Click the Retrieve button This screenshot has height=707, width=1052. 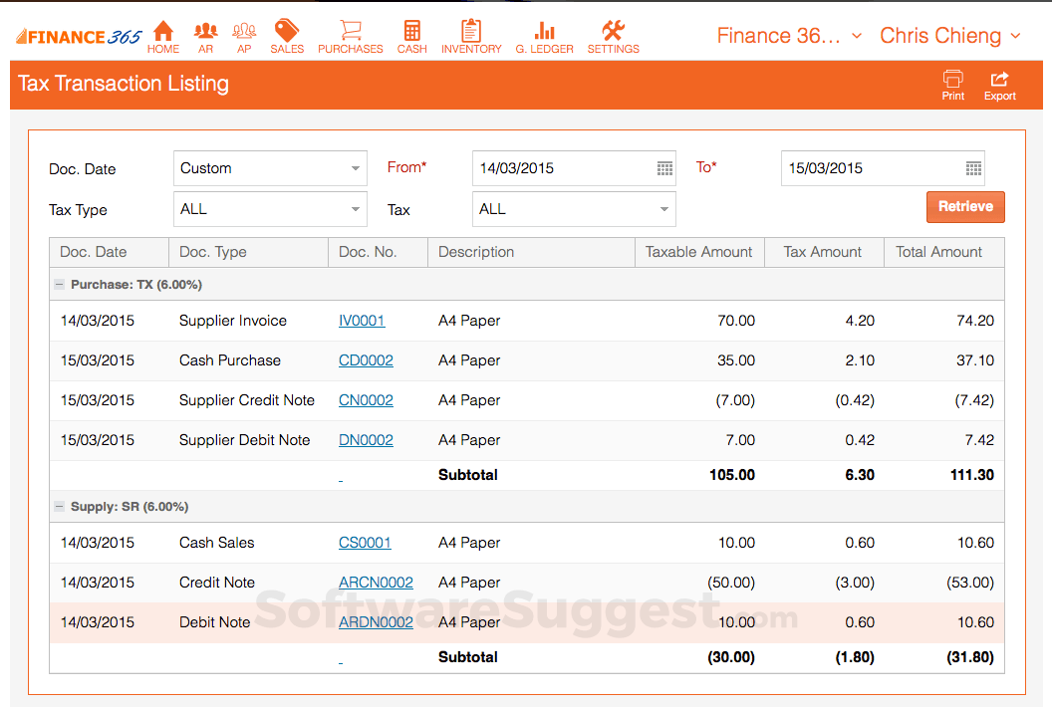[x=965, y=207]
